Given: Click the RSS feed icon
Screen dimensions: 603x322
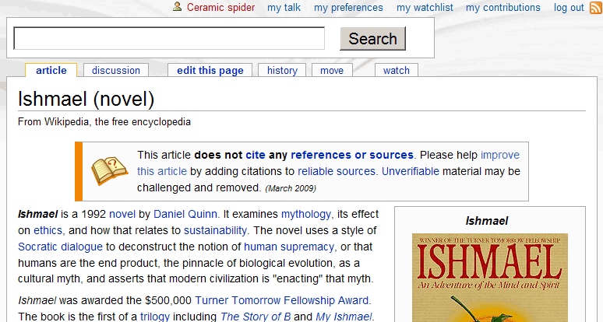Looking at the screenshot, I should click(596, 8).
